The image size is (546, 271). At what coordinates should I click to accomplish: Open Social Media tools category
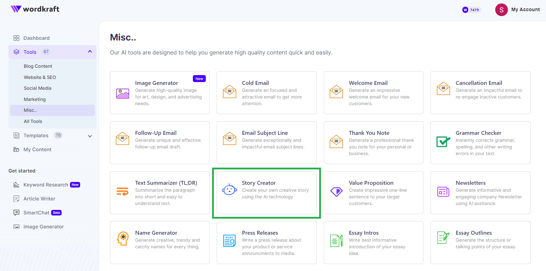pos(37,88)
